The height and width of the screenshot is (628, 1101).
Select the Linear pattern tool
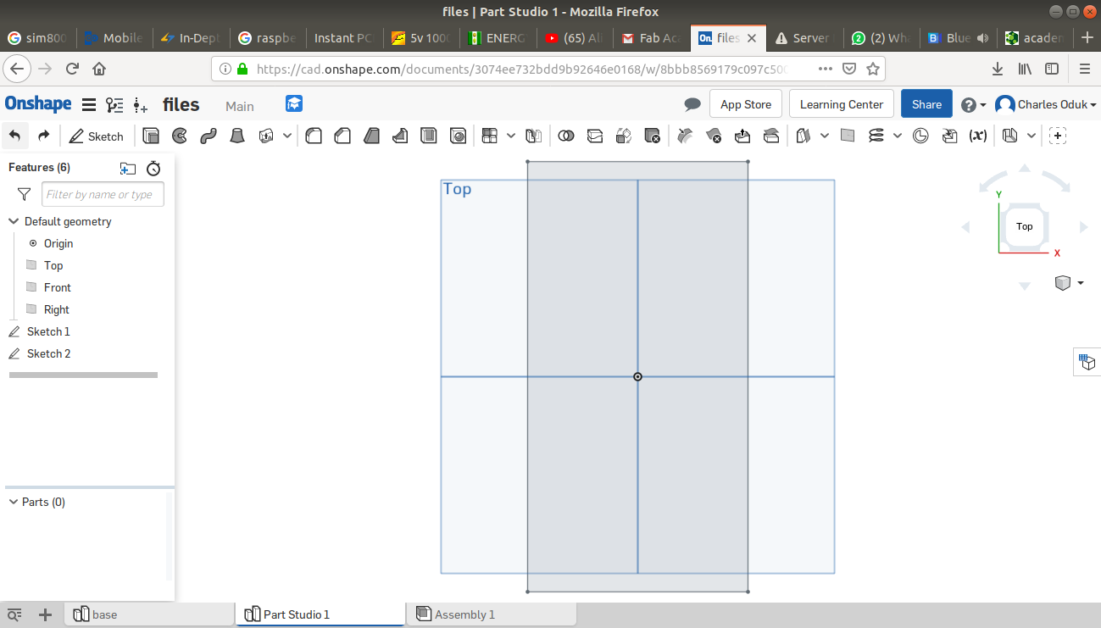[x=489, y=136]
